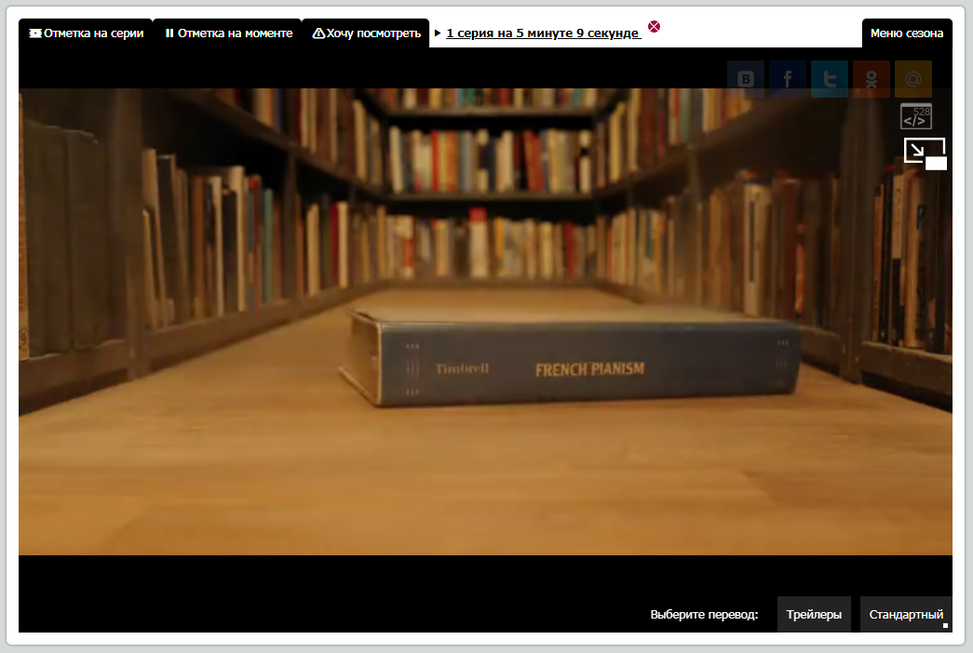Click play triangle beside saved moment
This screenshot has width=973, height=653.
pyautogui.click(x=438, y=33)
